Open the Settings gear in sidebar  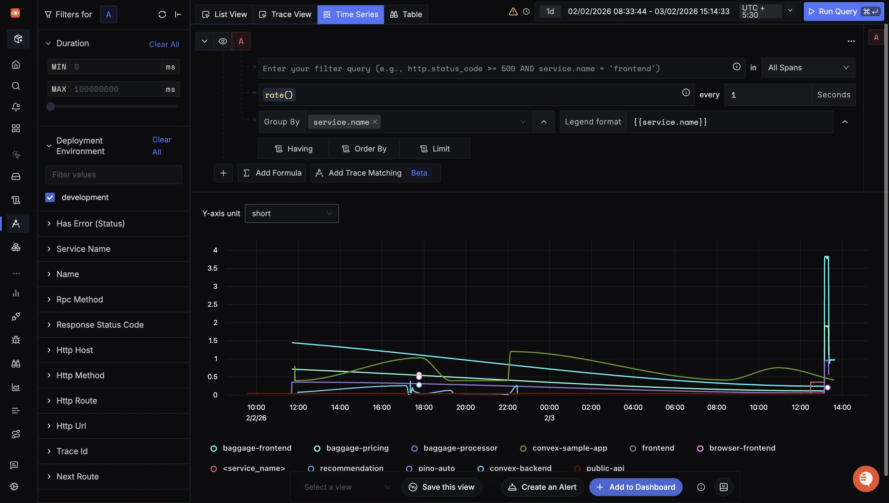(14, 487)
